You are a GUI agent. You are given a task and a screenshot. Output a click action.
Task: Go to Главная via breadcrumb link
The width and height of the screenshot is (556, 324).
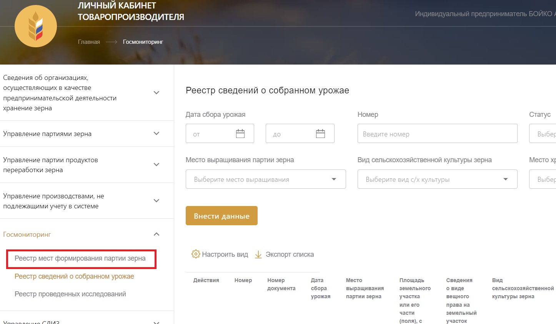tap(89, 42)
